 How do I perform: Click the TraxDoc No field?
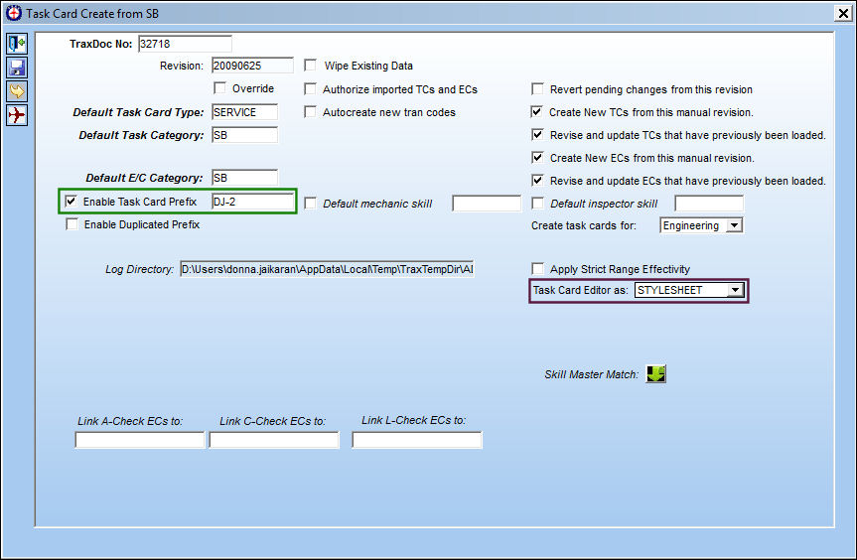tap(185, 44)
